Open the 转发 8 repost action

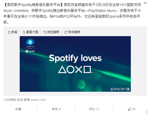click(x=56, y=109)
